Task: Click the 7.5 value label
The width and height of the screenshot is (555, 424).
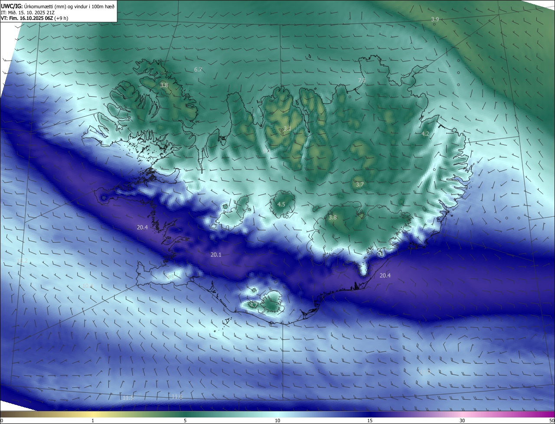Action: pos(362,80)
